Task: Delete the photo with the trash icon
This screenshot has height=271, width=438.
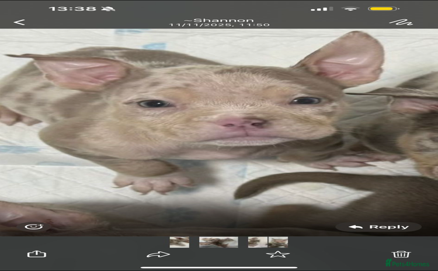Action: [x=401, y=253]
